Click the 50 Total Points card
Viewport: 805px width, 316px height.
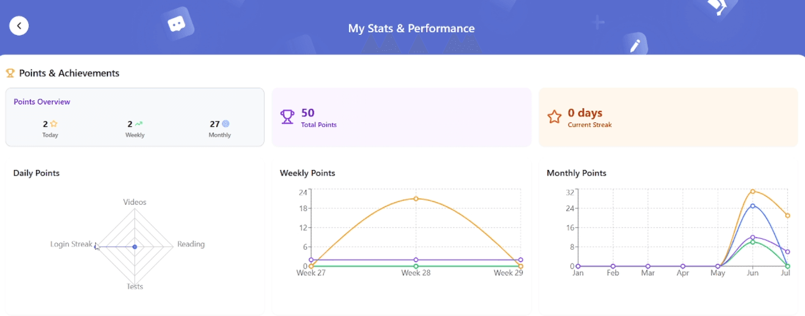[401, 117]
